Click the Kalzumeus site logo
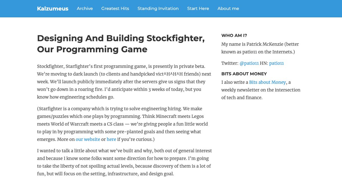Viewport: 342px width, 179px height. point(52,9)
